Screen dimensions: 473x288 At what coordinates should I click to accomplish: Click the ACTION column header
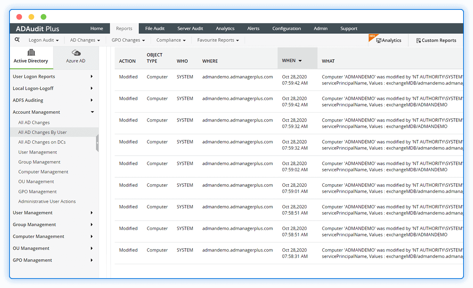pos(127,61)
